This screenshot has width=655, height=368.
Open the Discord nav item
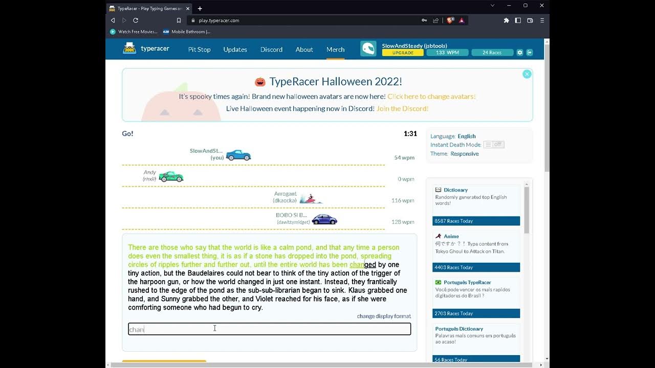(271, 50)
